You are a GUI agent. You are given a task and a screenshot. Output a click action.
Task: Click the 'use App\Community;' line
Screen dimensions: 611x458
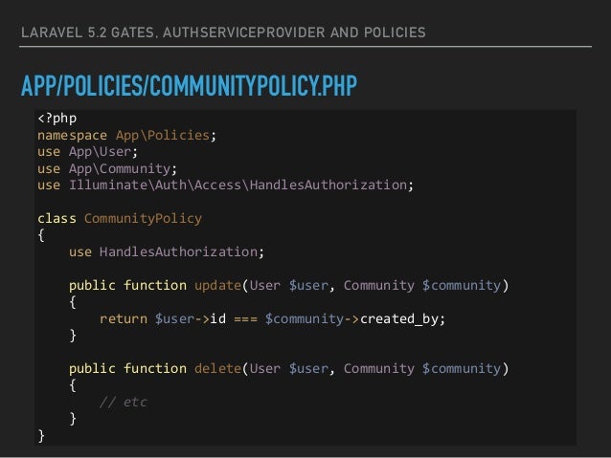click(x=107, y=168)
